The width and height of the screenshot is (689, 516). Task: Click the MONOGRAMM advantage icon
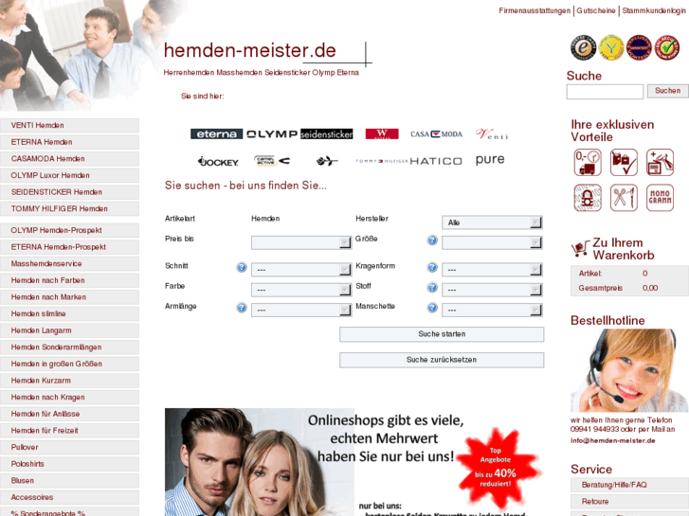pos(660,198)
